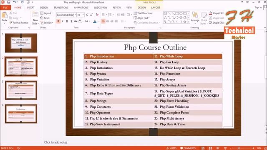
Task: Select the star shape in shapes gallery
Action: click(185, 22)
